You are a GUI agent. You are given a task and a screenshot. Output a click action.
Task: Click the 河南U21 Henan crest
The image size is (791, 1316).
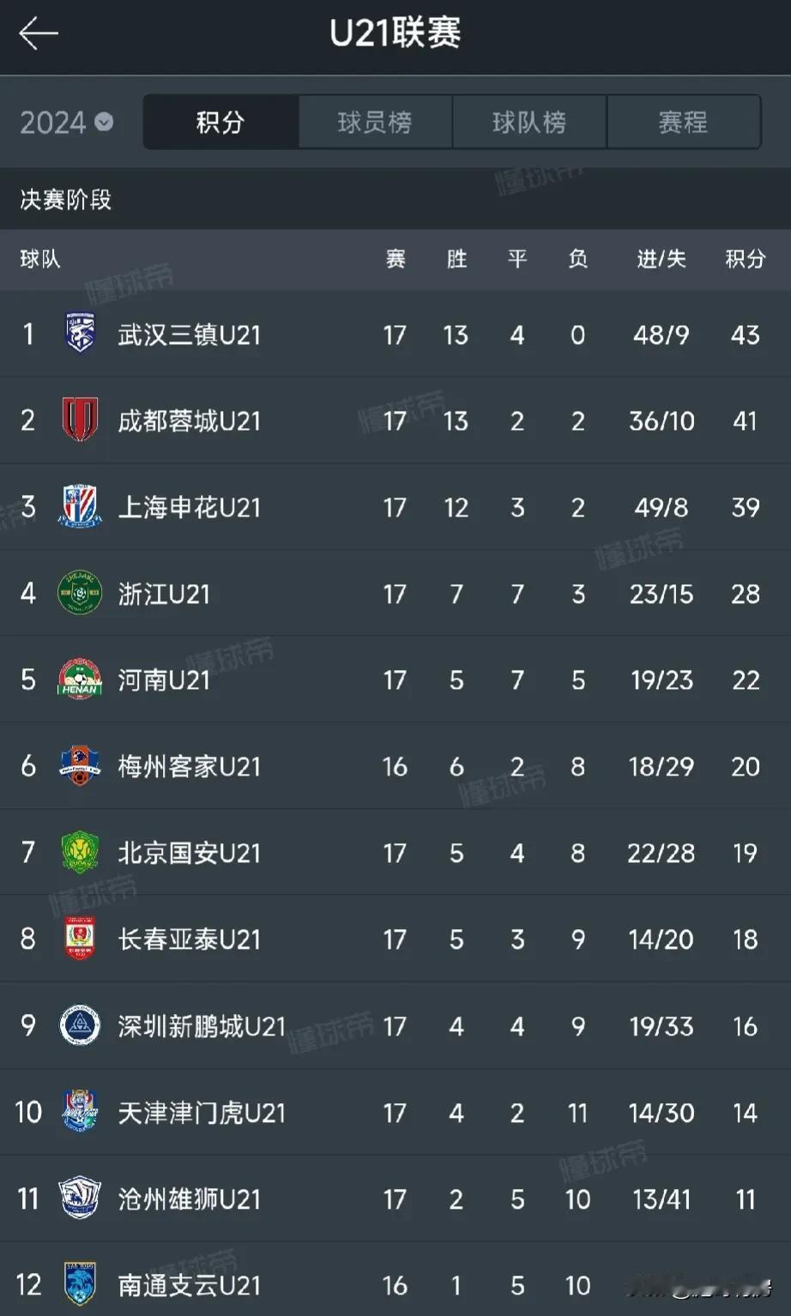(80, 679)
